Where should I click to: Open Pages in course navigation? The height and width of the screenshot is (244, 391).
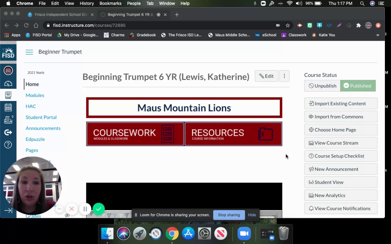click(x=32, y=150)
